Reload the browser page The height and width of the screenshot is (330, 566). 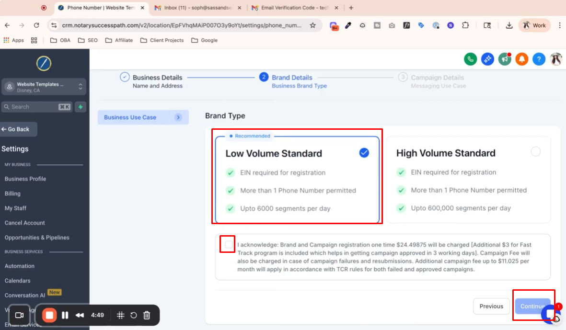tap(36, 25)
